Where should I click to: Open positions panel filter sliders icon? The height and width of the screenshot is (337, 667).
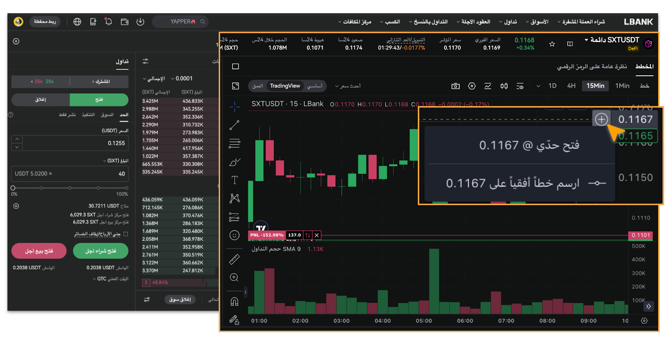pos(147,300)
